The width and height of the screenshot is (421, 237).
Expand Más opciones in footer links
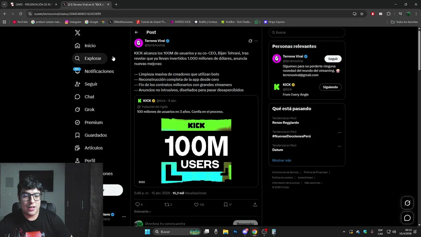click(313, 183)
